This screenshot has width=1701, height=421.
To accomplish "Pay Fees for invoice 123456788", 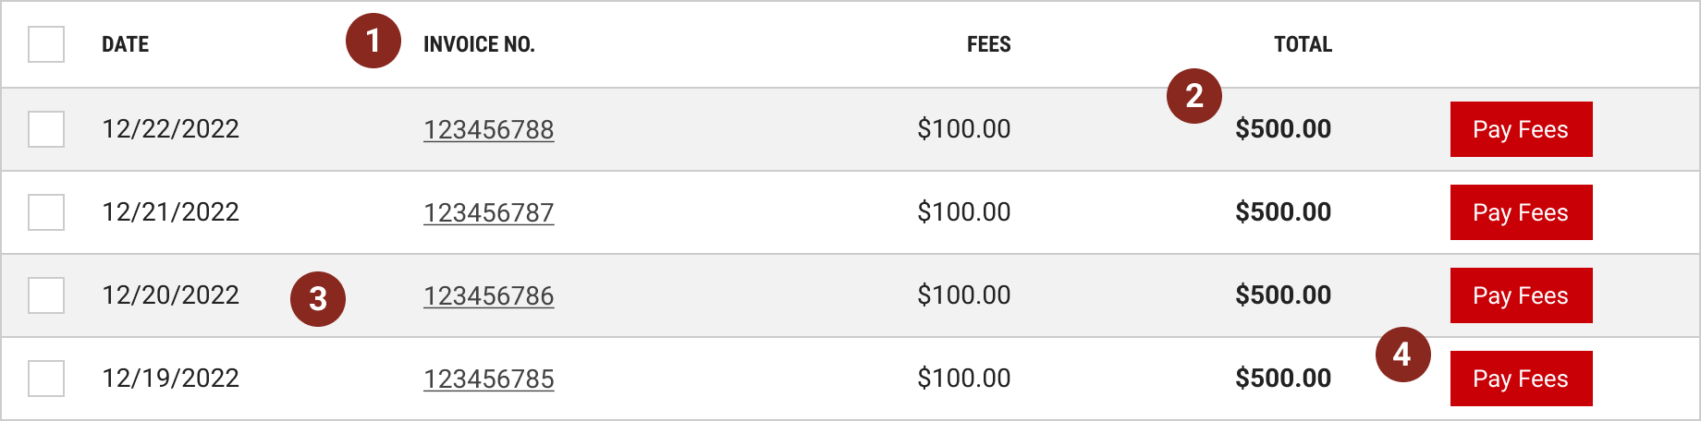I will (x=1522, y=129).
